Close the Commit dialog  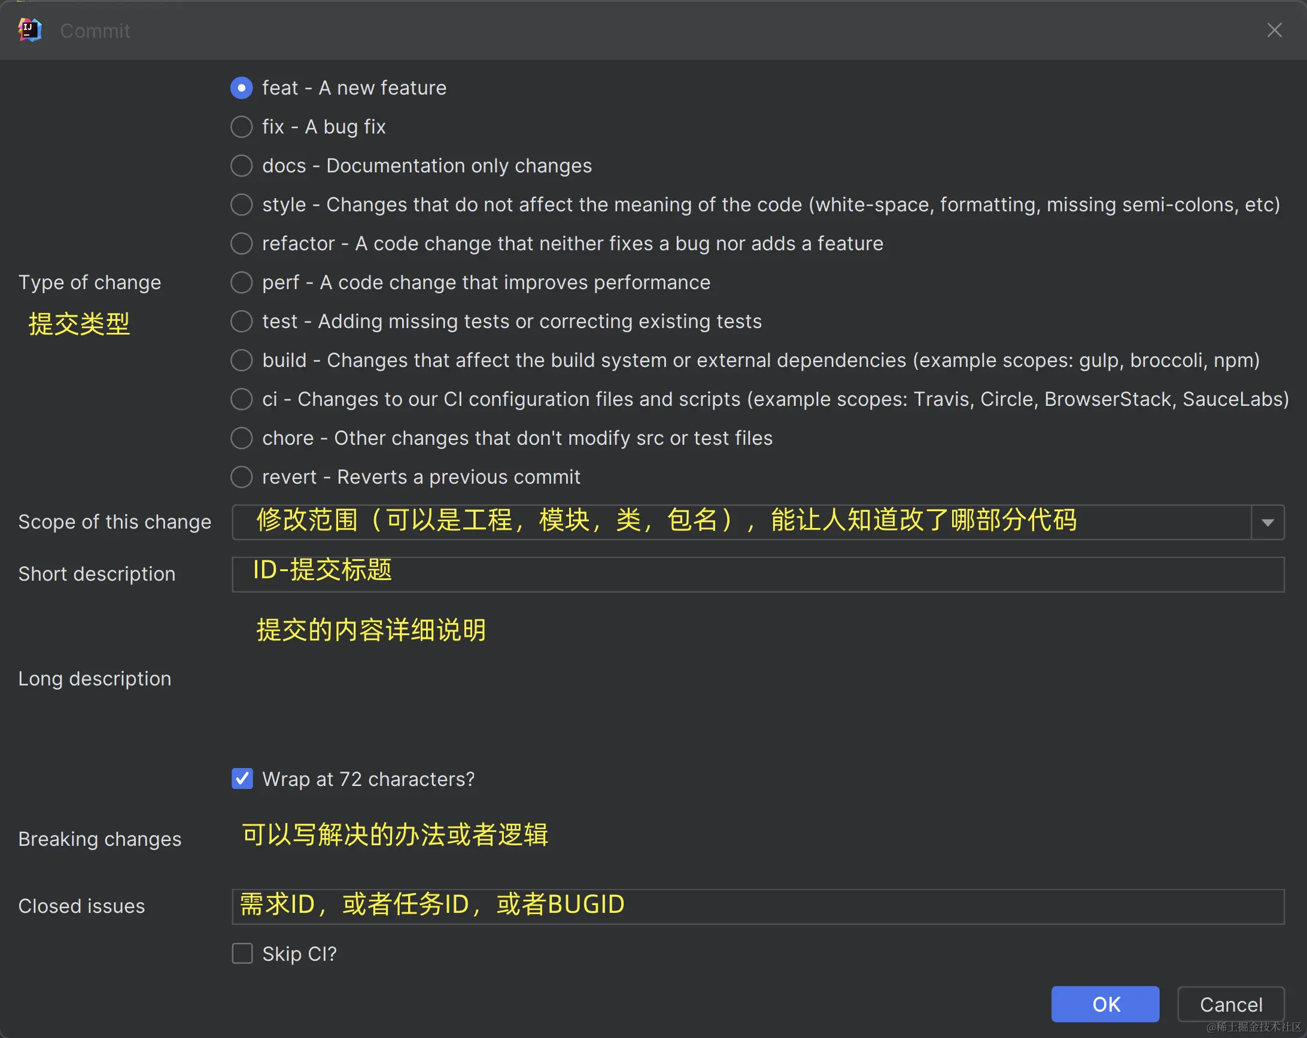1274,30
